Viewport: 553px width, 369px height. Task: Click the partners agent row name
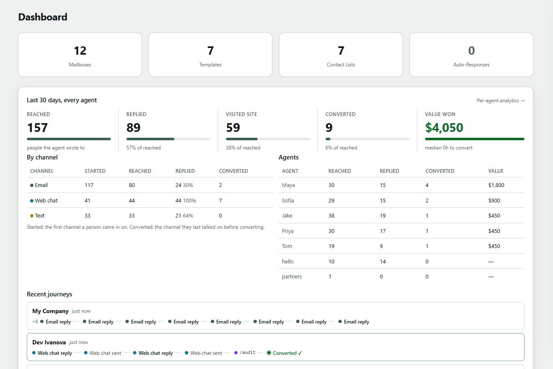[x=292, y=276]
